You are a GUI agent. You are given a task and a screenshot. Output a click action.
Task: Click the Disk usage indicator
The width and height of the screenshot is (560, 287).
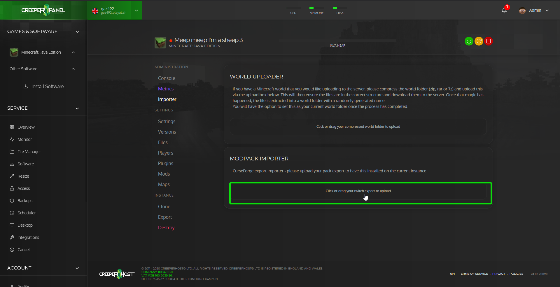[340, 11]
